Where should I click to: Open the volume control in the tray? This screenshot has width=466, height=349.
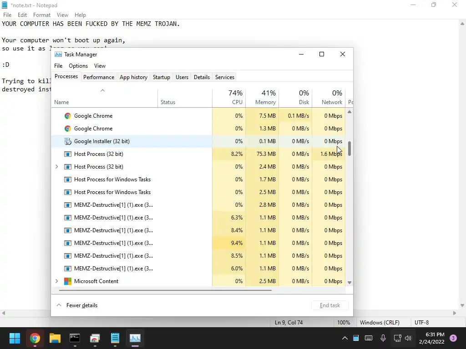tap(408, 338)
